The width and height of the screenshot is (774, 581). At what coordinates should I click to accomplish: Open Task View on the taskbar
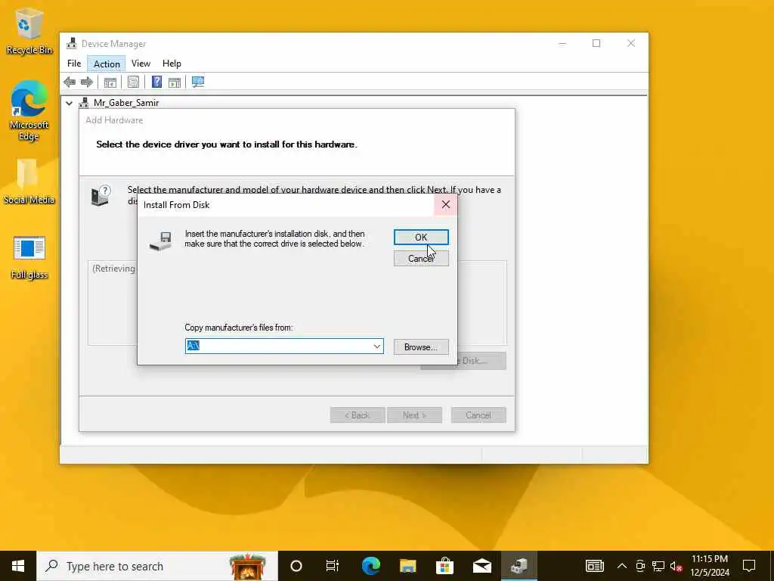[333, 566]
